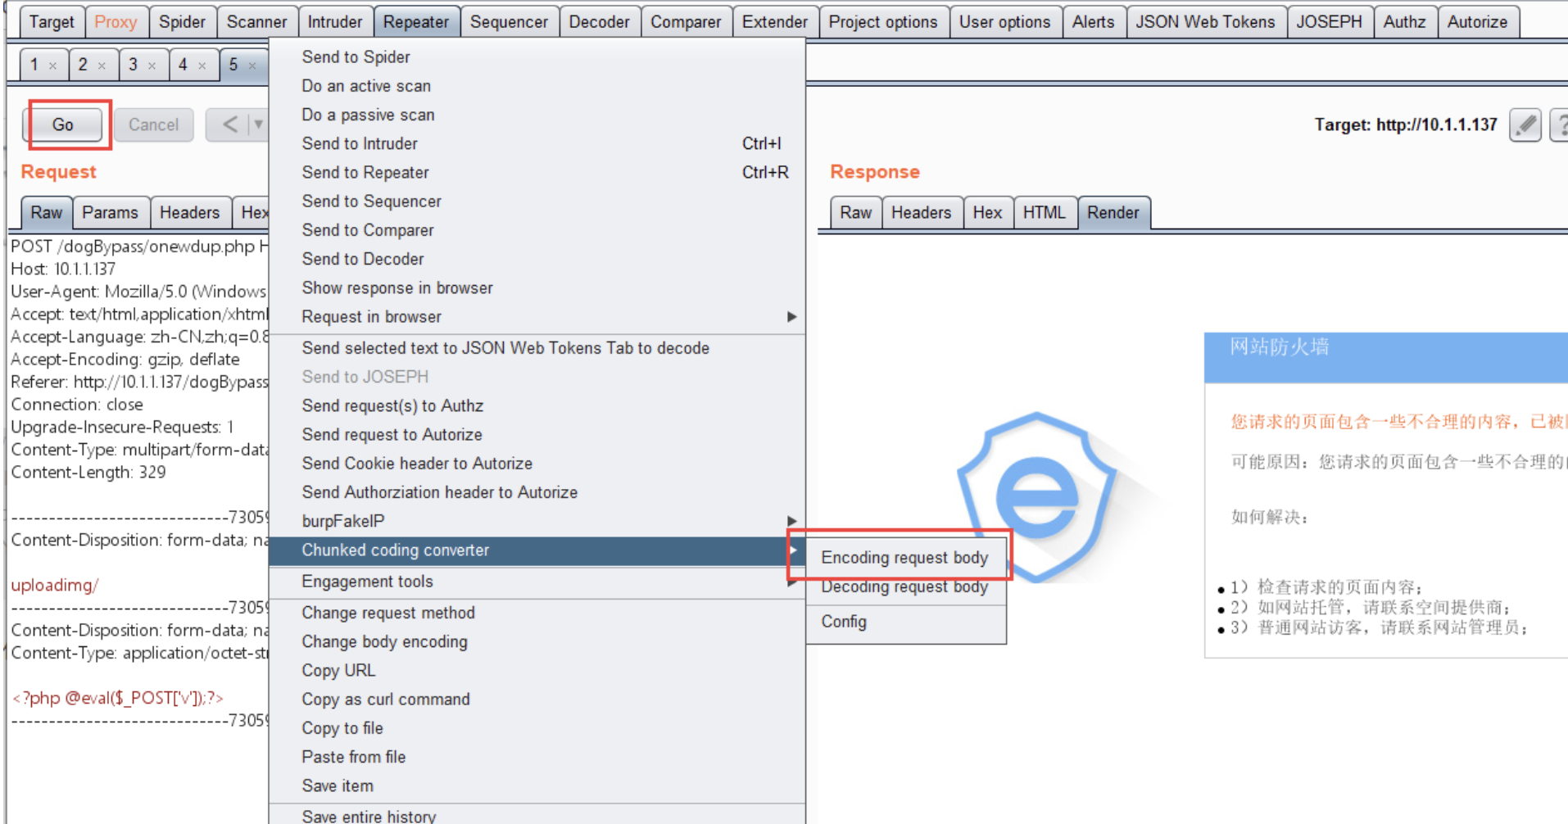Switch the response to Raw view
The width and height of the screenshot is (1568, 824).
[x=856, y=213]
